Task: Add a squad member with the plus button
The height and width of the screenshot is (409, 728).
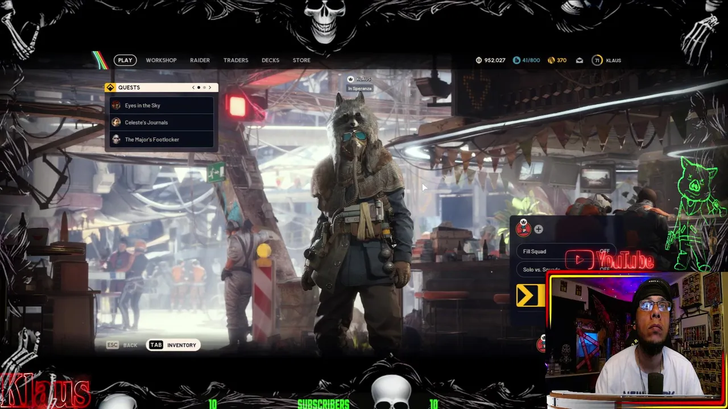Action: (x=538, y=229)
